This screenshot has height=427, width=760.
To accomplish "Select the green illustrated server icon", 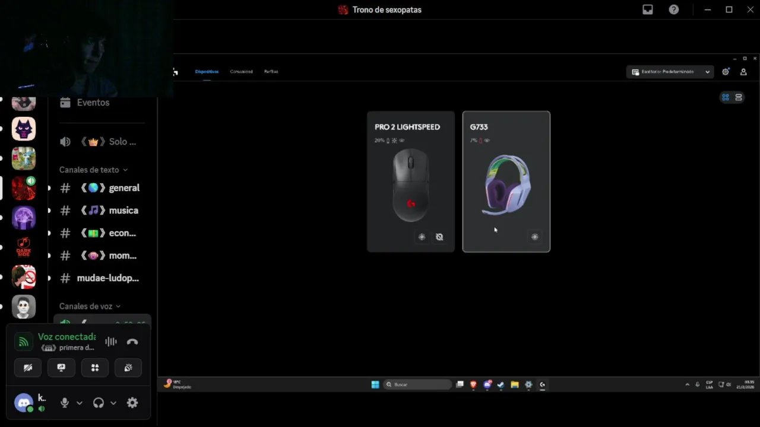I will 24,158.
